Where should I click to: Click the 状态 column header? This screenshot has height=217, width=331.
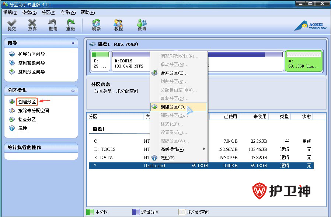[302, 117]
